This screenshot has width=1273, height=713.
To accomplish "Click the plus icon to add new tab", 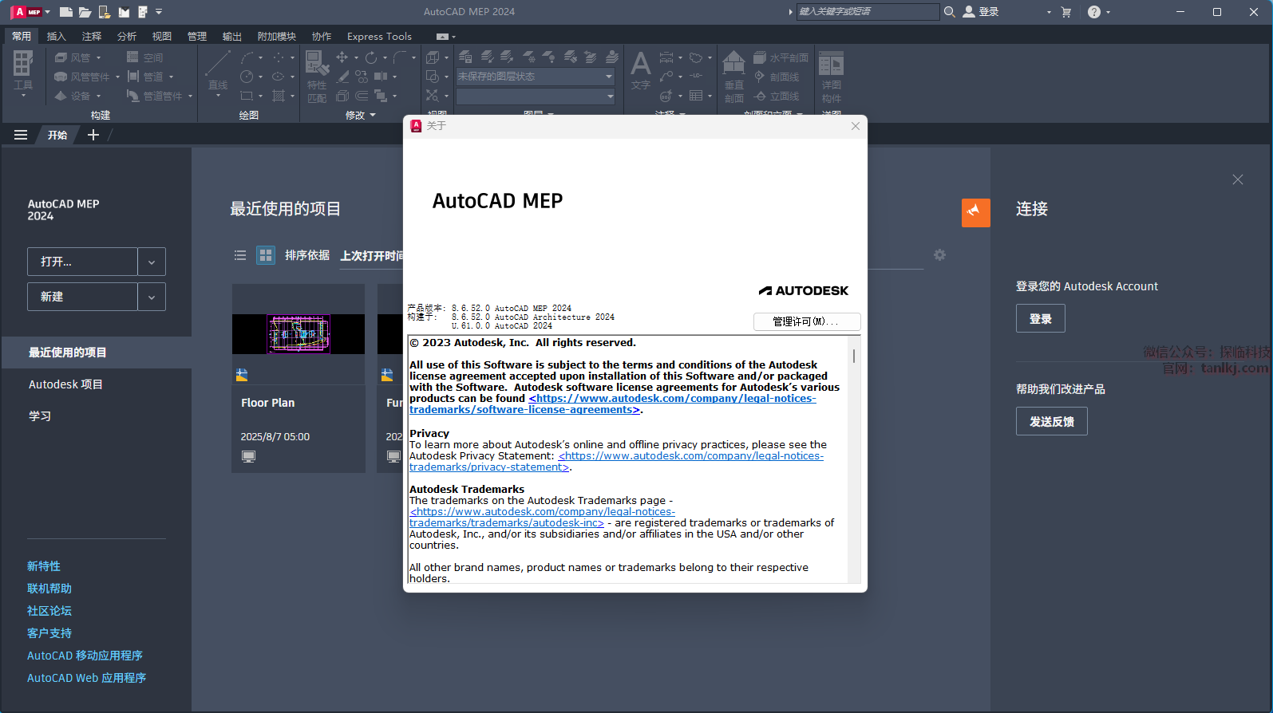I will click(93, 135).
